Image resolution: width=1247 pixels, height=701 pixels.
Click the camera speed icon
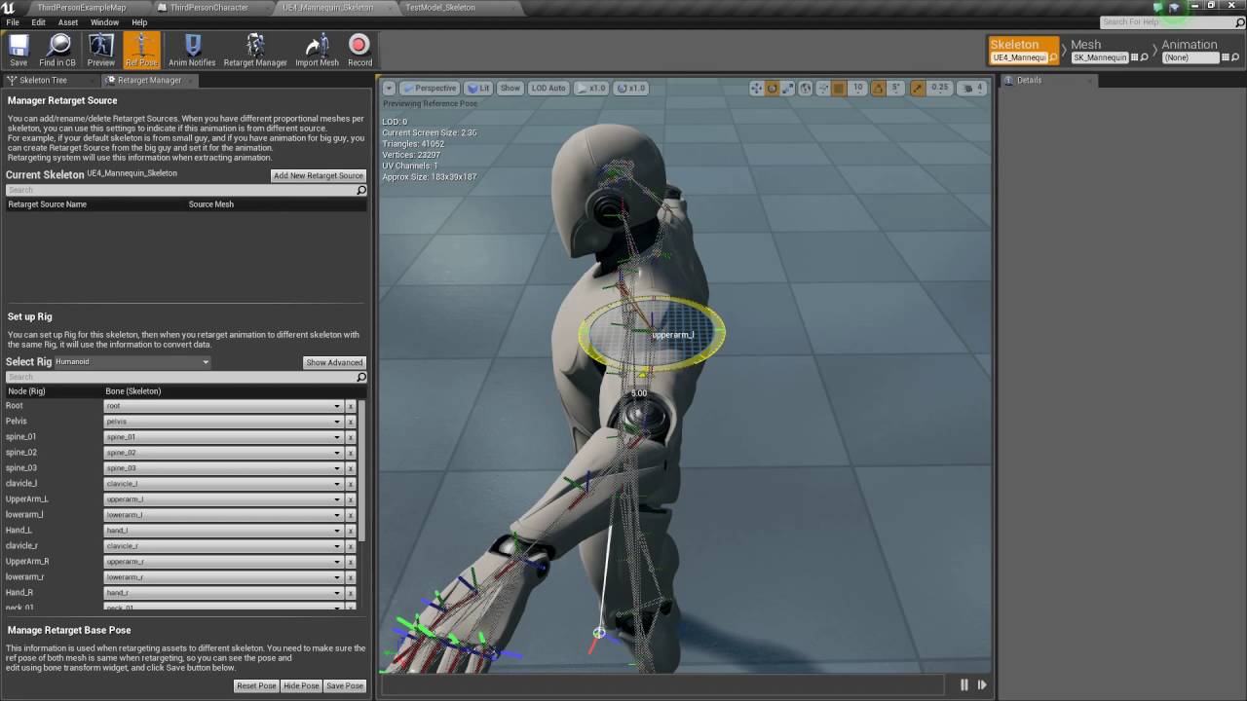pyautogui.click(x=973, y=88)
